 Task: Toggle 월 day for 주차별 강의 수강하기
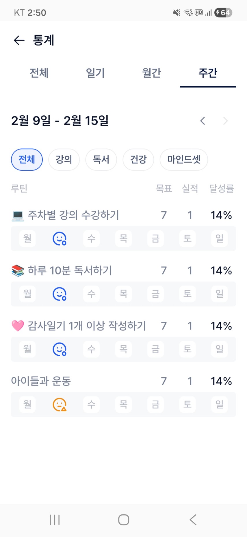(27, 239)
